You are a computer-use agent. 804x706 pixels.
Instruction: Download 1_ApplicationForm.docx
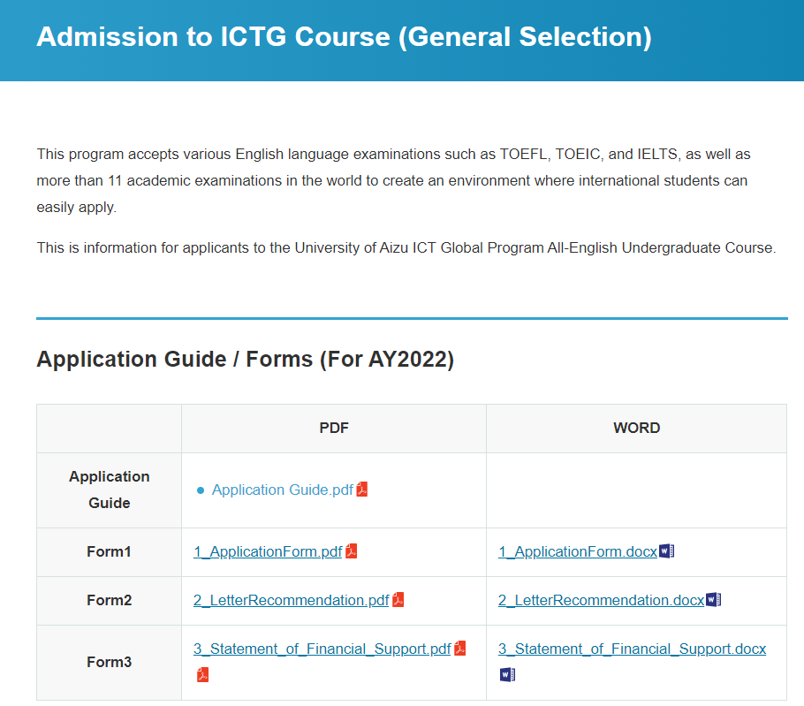click(x=578, y=551)
